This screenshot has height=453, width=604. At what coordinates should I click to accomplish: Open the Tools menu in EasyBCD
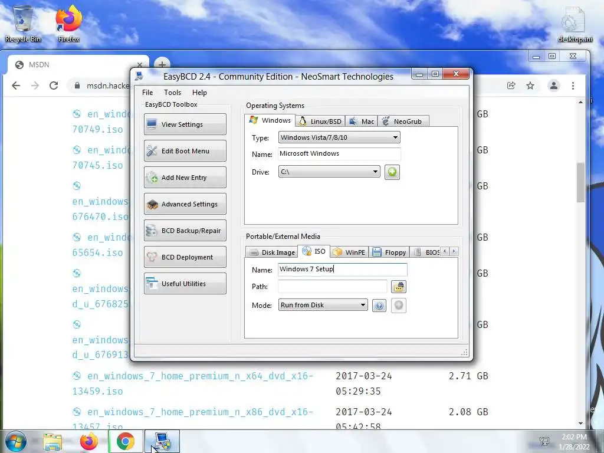pyautogui.click(x=172, y=93)
